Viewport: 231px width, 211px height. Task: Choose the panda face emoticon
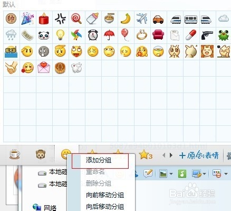(x=44, y=35)
